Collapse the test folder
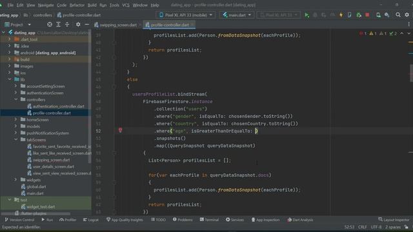This screenshot has width=413, height=232. point(10,200)
